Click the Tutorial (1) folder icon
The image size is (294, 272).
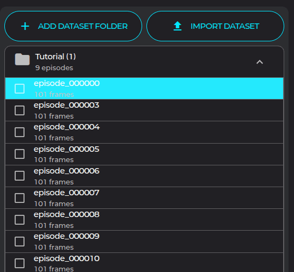[x=22, y=59]
